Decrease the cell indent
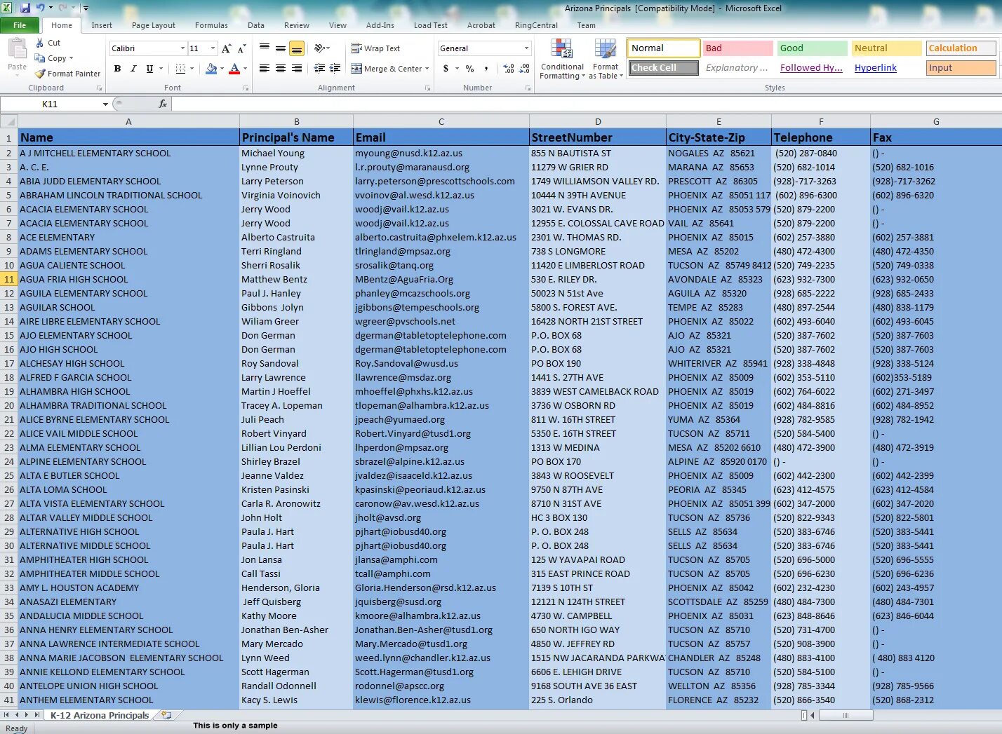Viewport: 1002px width, 734px height. [x=319, y=69]
